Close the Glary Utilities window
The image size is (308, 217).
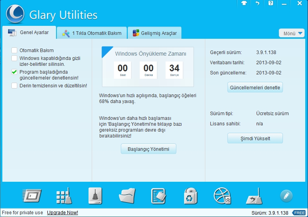tap(299, 3)
